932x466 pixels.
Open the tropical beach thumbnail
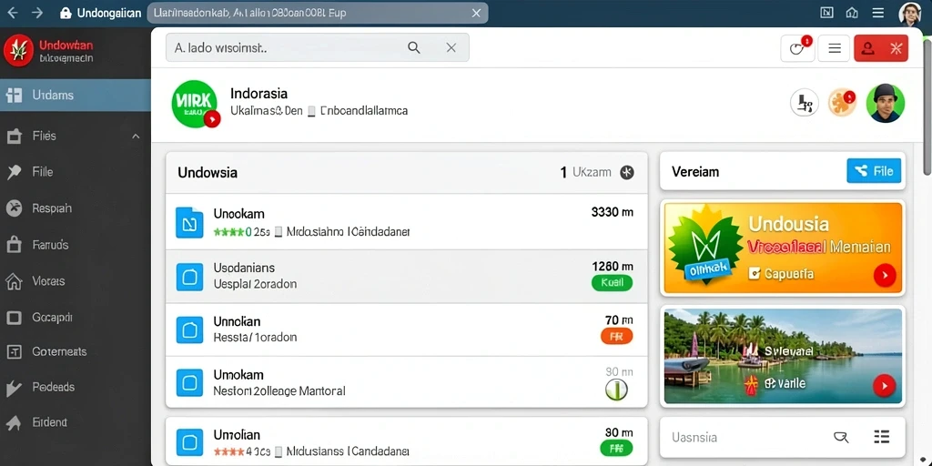tap(782, 357)
